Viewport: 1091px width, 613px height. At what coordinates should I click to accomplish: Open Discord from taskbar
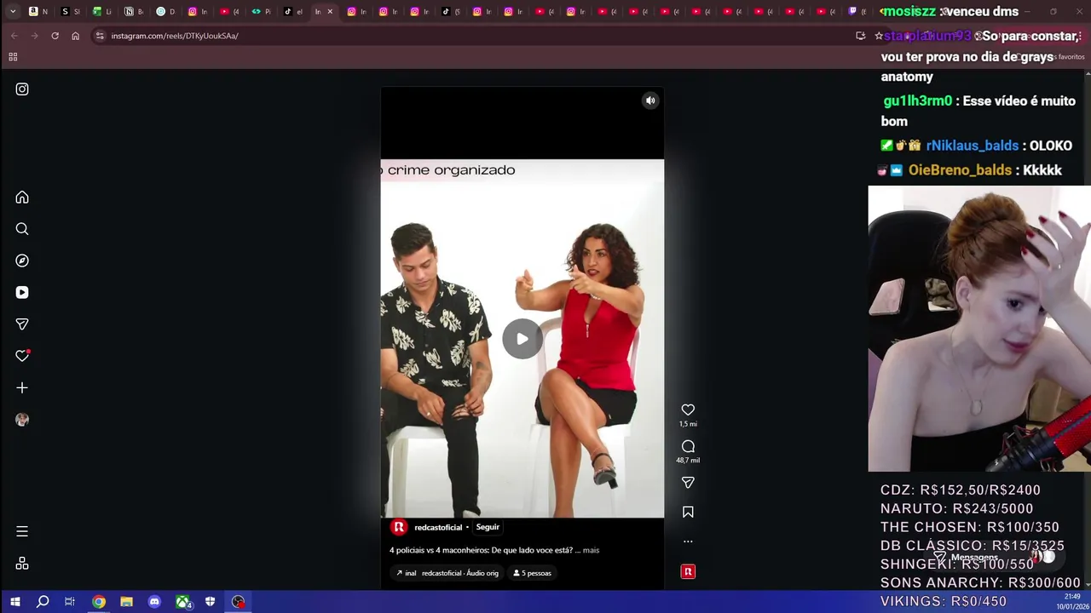pos(154,602)
